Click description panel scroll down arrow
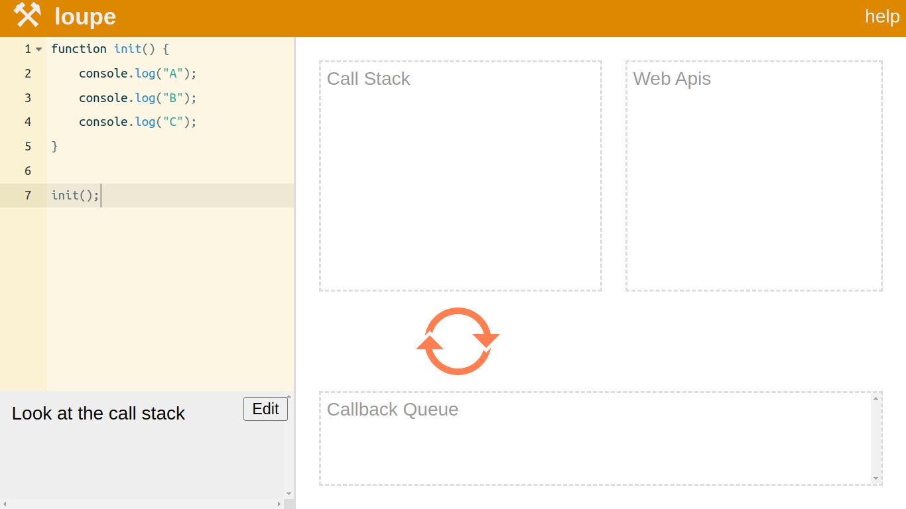Image resolution: width=906 pixels, height=509 pixels. click(289, 494)
